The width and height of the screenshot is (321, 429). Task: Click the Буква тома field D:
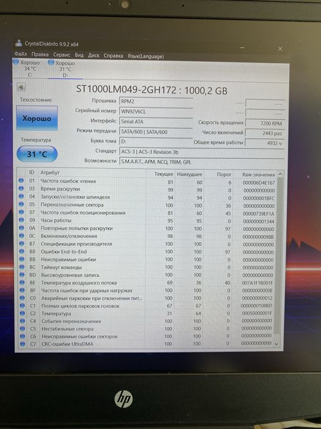[x=156, y=142]
